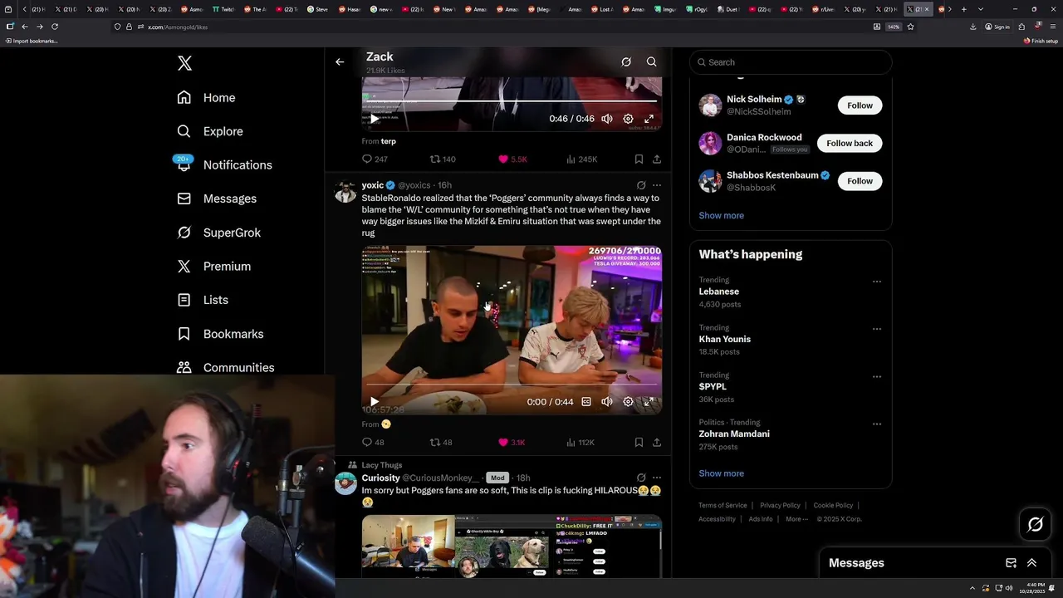Mute yoxic's video volume

607,402
